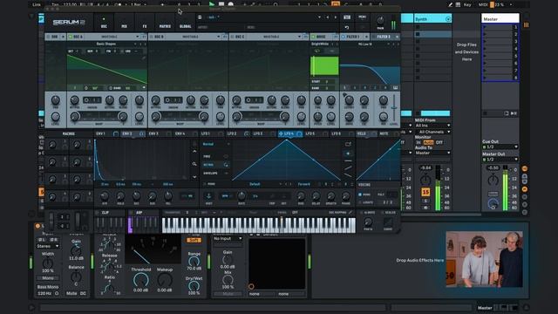This screenshot has width=558, height=314.
Task: Launch Master scene 1
Action: point(485,27)
